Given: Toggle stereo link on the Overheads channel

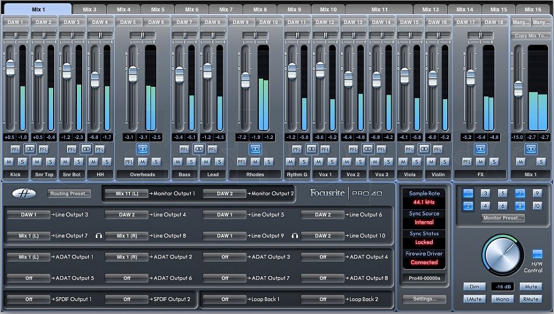Looking at the screenshot, I should click(x=143, y=149).
